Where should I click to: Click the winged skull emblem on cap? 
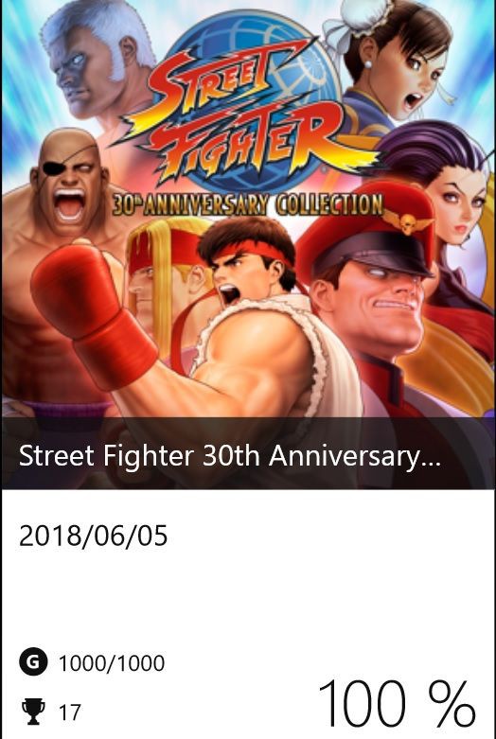[x=408, y=222]
